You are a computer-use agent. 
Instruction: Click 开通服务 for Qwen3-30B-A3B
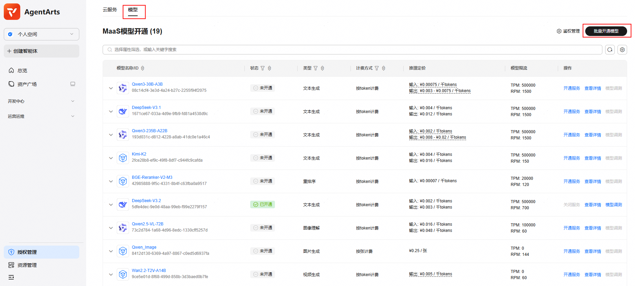pyautogui.click(x=572, y=88)
